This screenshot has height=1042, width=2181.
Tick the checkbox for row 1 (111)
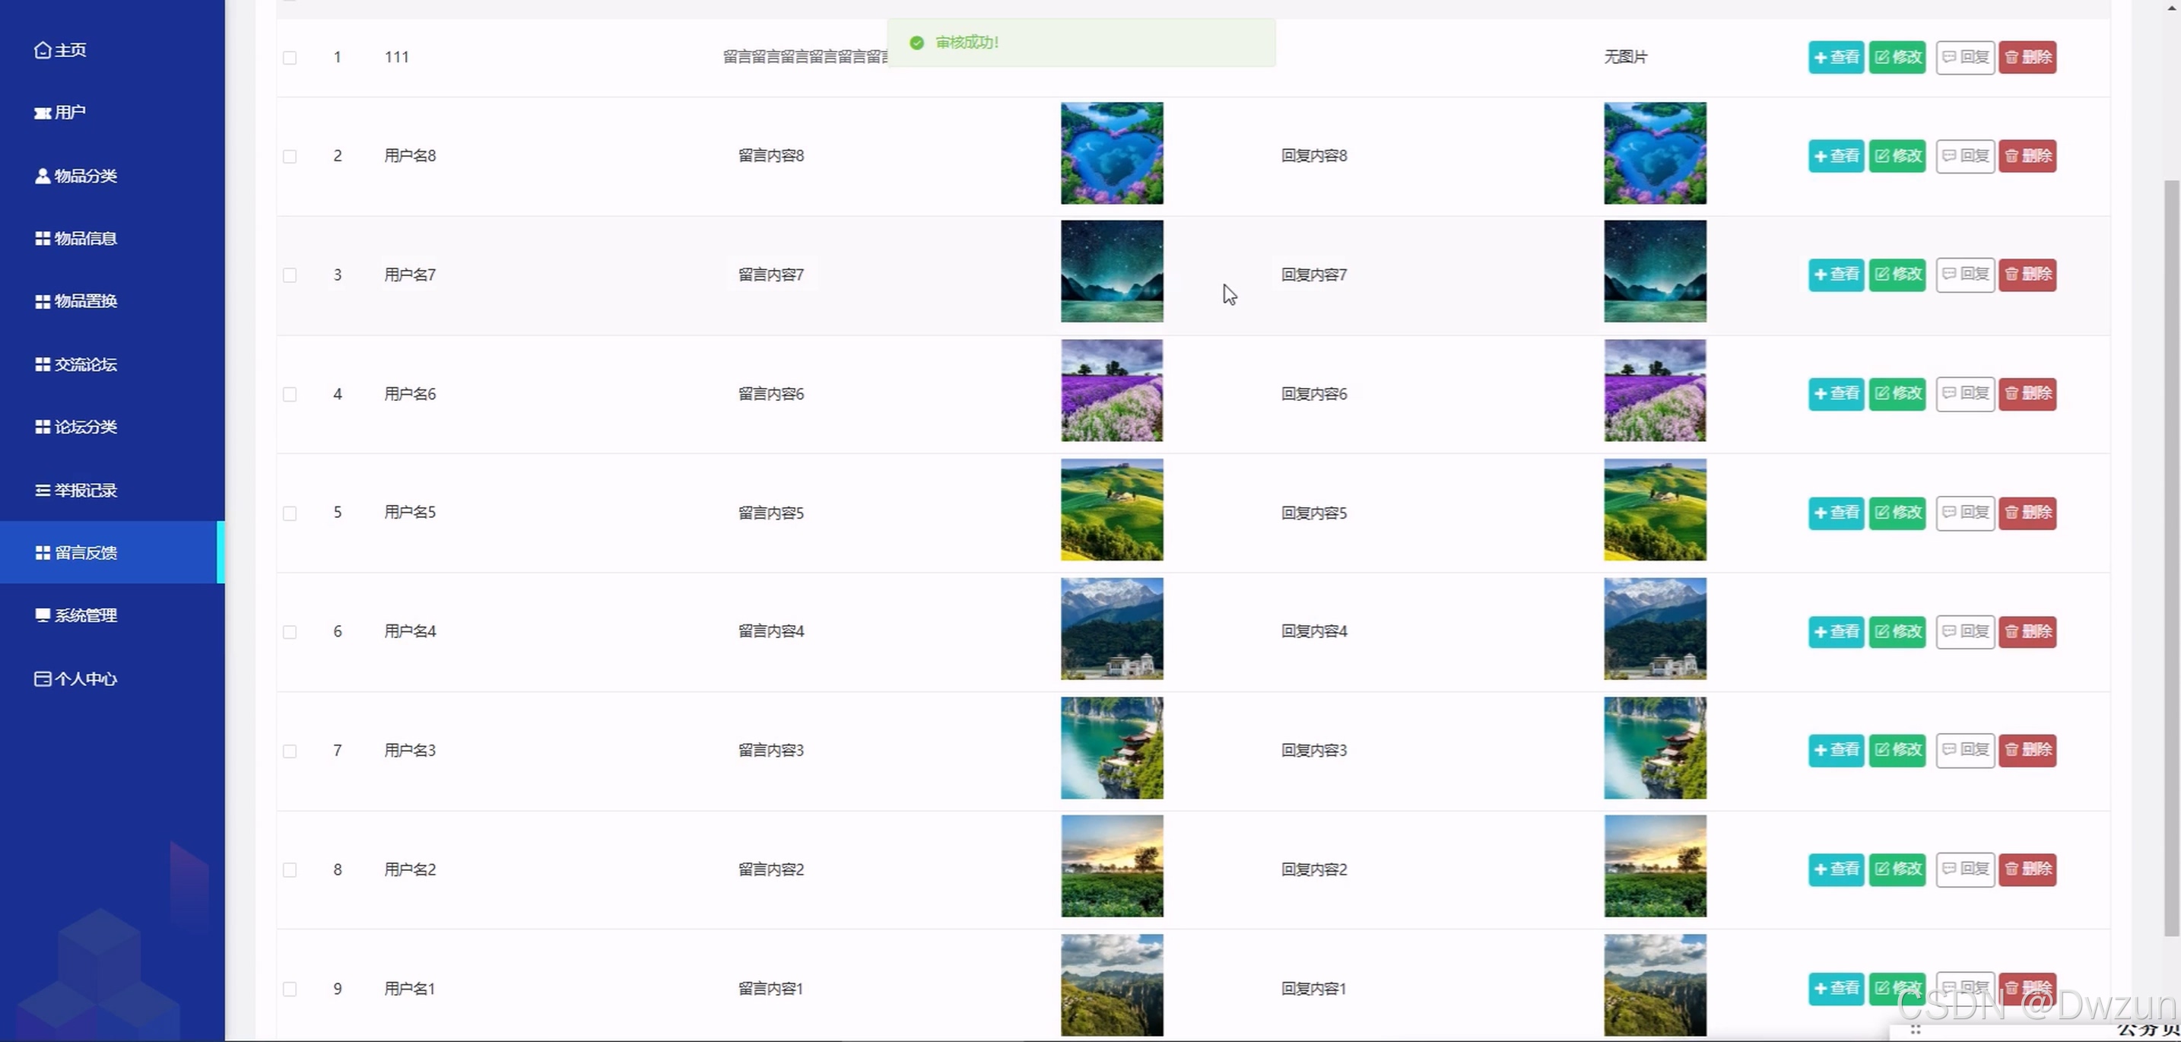coord(290,58)
